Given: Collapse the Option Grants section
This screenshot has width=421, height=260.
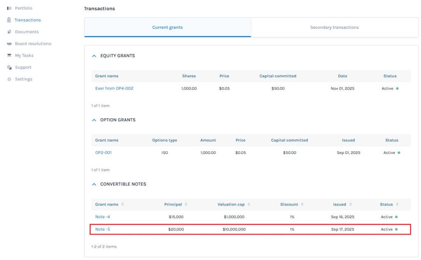Looking at the screenshot, I should 94,120.
